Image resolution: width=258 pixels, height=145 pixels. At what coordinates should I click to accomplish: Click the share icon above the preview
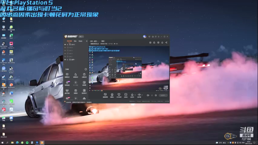pos(166,43)
